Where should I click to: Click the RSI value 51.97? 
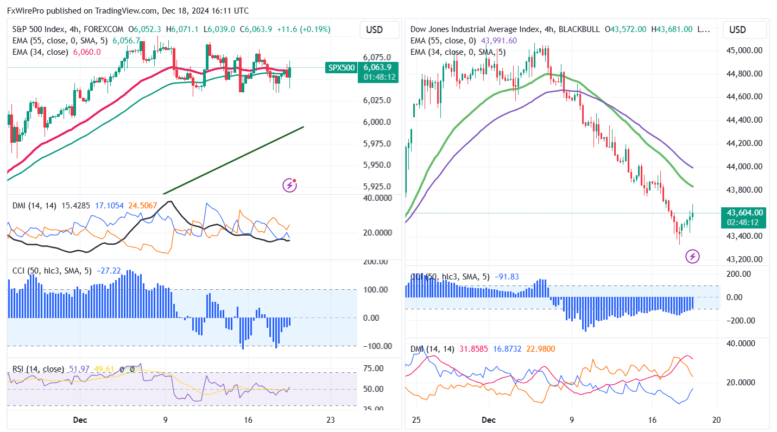click(80, 369)
